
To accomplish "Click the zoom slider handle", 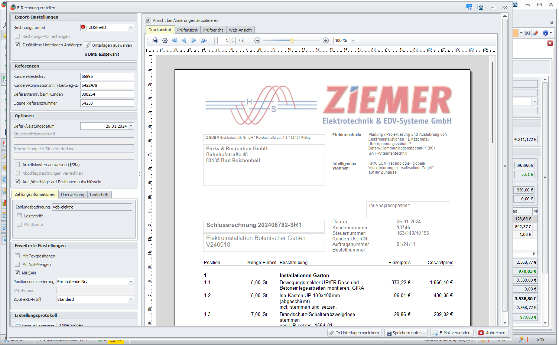I will click(x=292, y=40).
